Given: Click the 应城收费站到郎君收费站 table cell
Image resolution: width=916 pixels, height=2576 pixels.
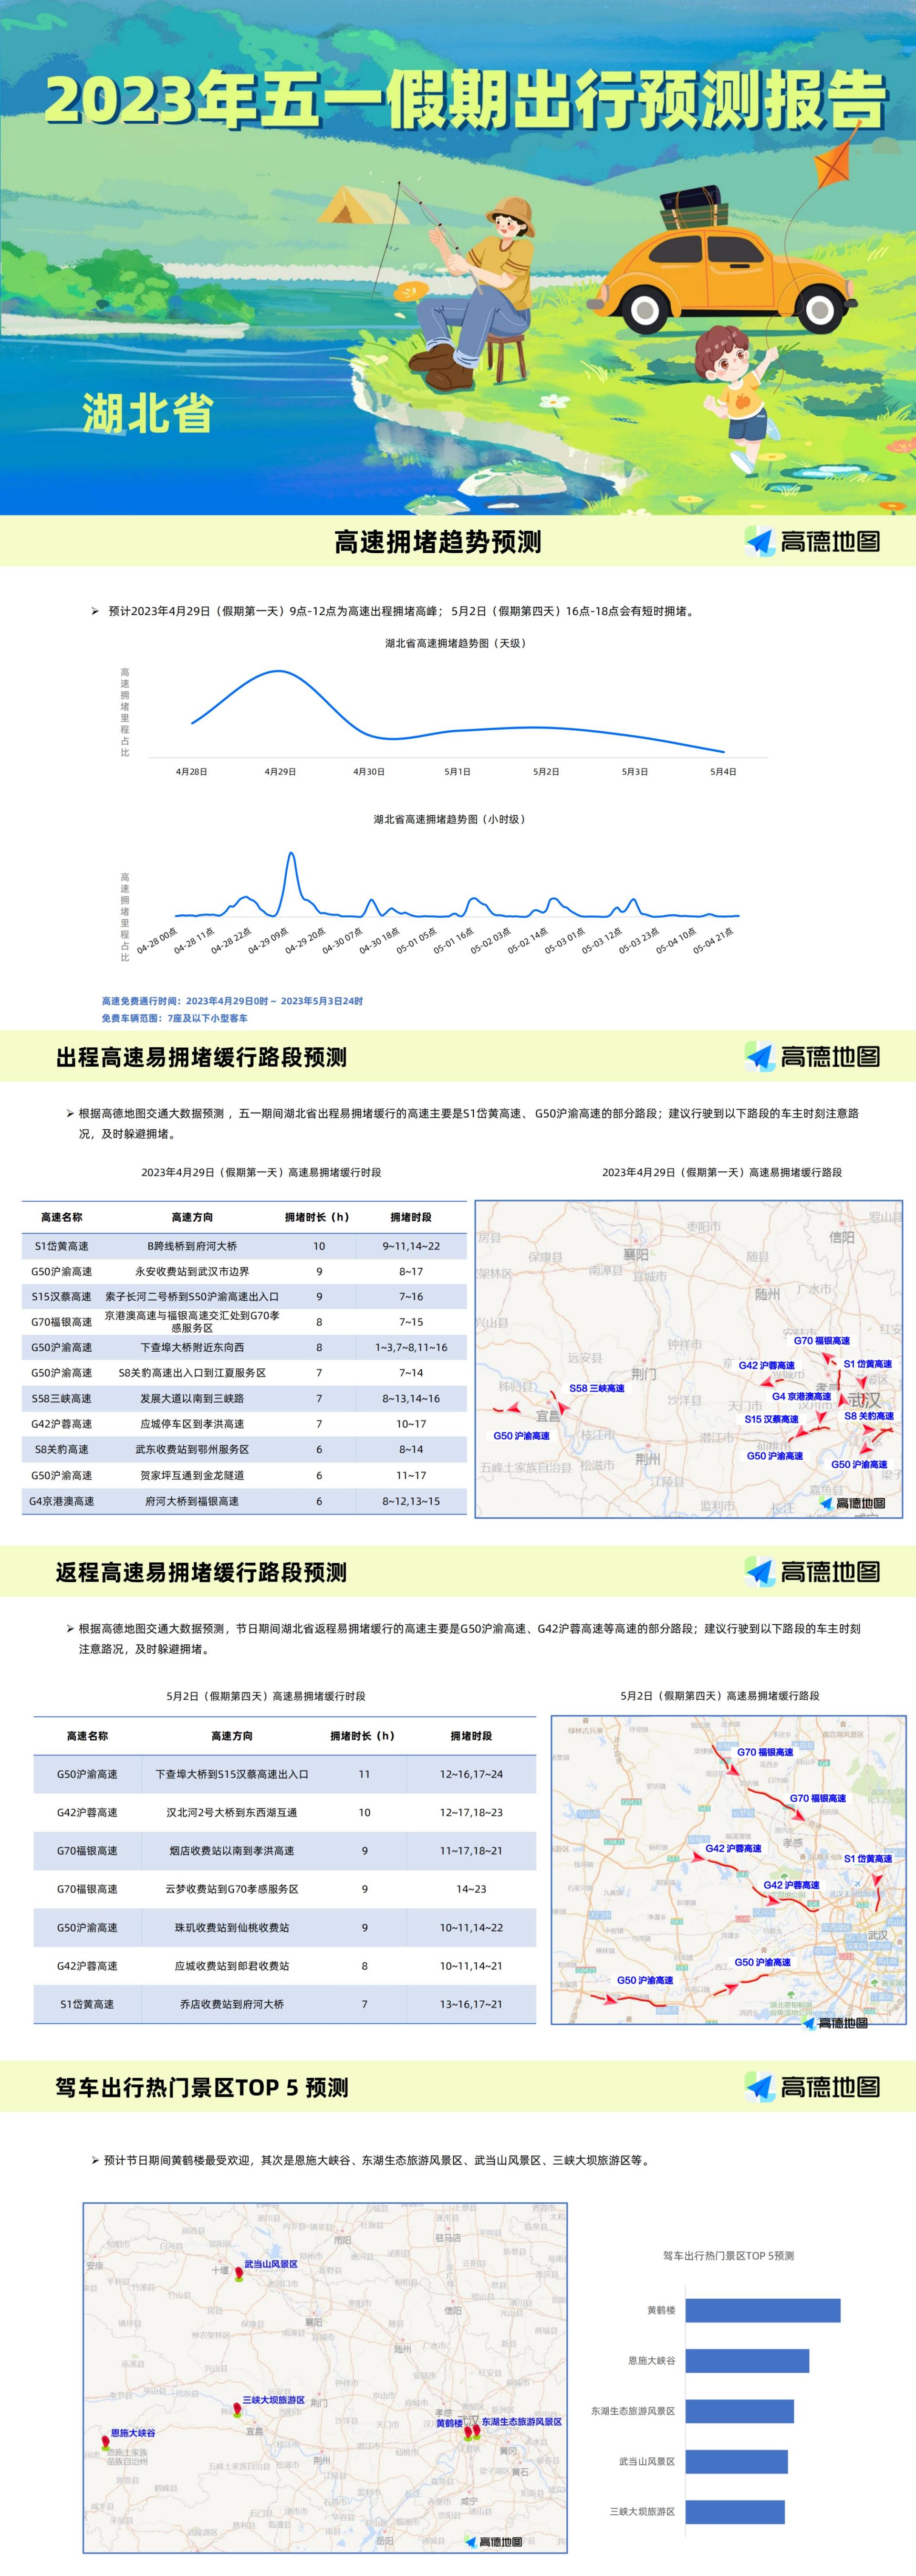Looking at the screenshot, I should (x=232, y=1966).
